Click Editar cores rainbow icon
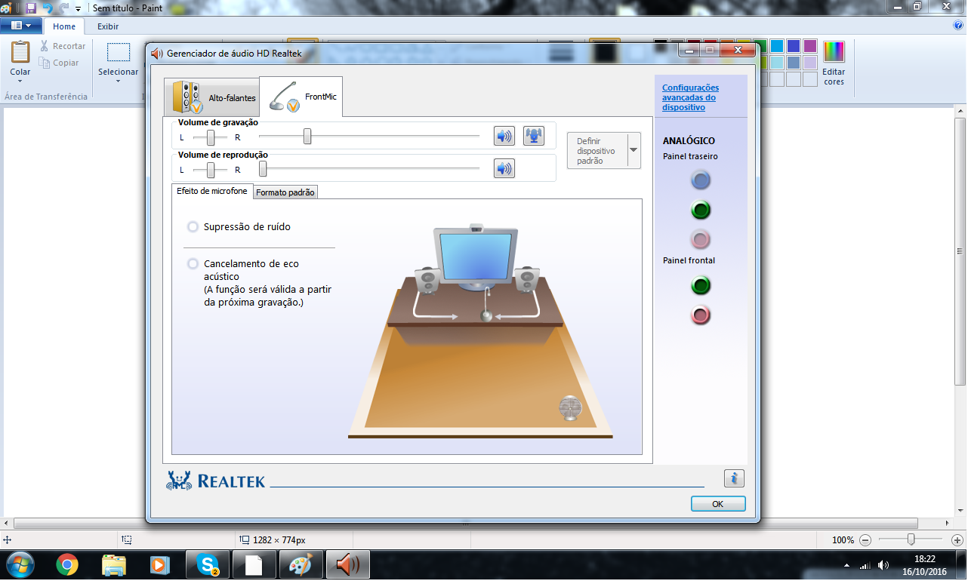 [834, 52]
